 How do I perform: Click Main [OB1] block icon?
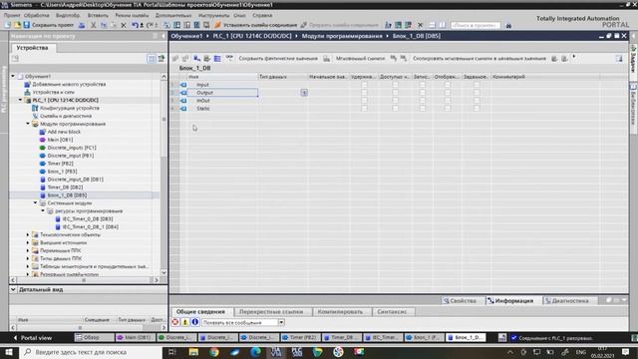click(42, 140)
